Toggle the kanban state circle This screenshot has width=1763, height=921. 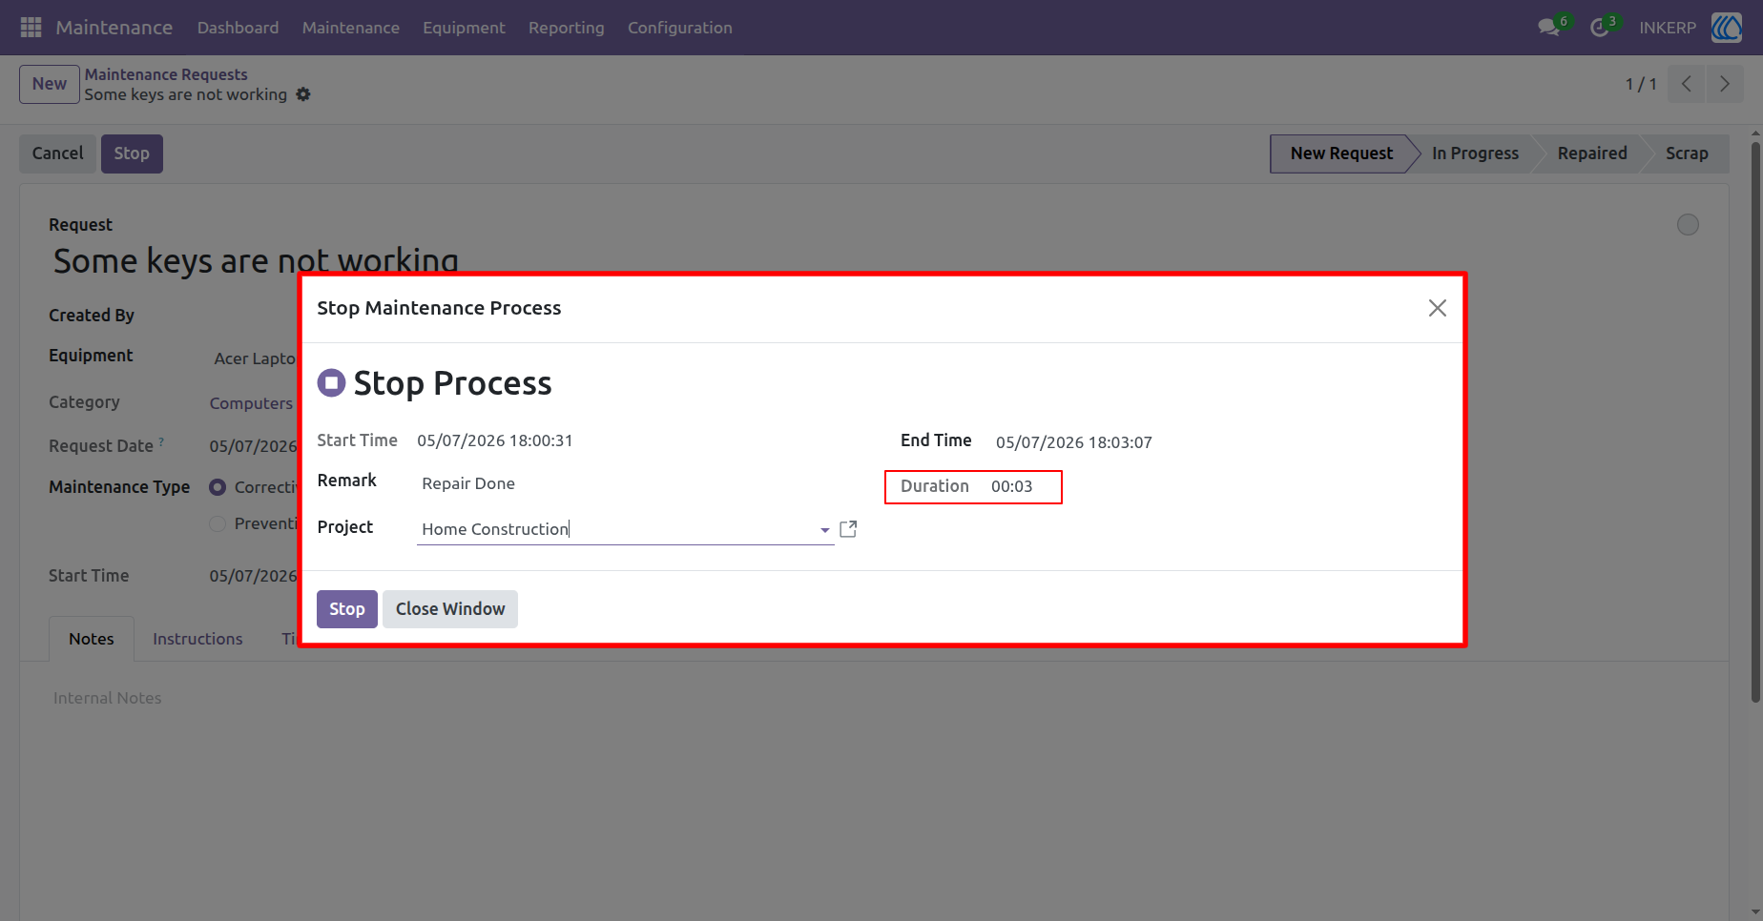point(1688,224)
